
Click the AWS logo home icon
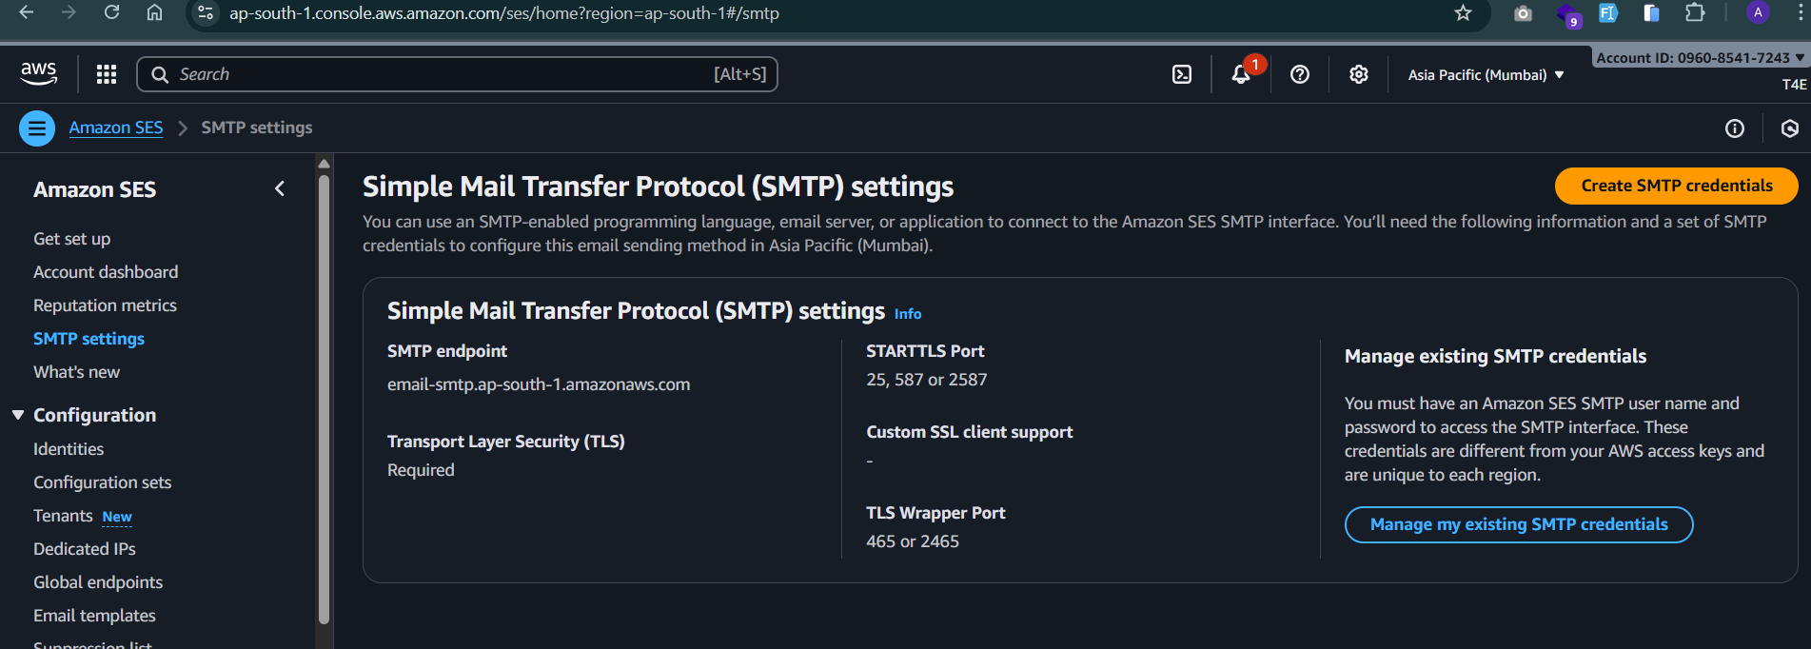[x=39, y=74]
